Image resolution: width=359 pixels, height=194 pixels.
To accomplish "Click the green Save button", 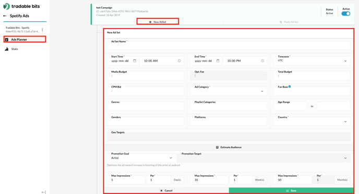I will (291, 190).
